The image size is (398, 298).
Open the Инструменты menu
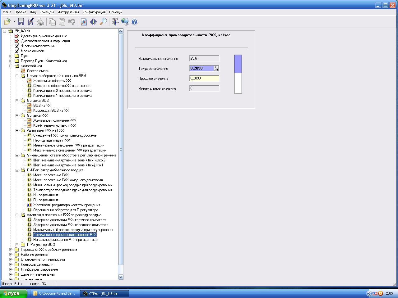point(68,12)
